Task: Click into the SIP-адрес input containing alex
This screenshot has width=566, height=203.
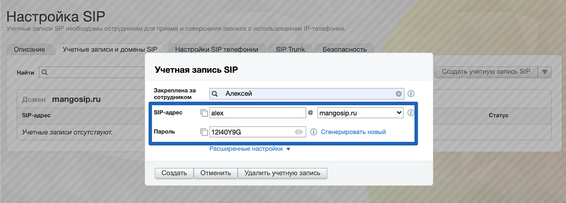Action: pos(257,113)
